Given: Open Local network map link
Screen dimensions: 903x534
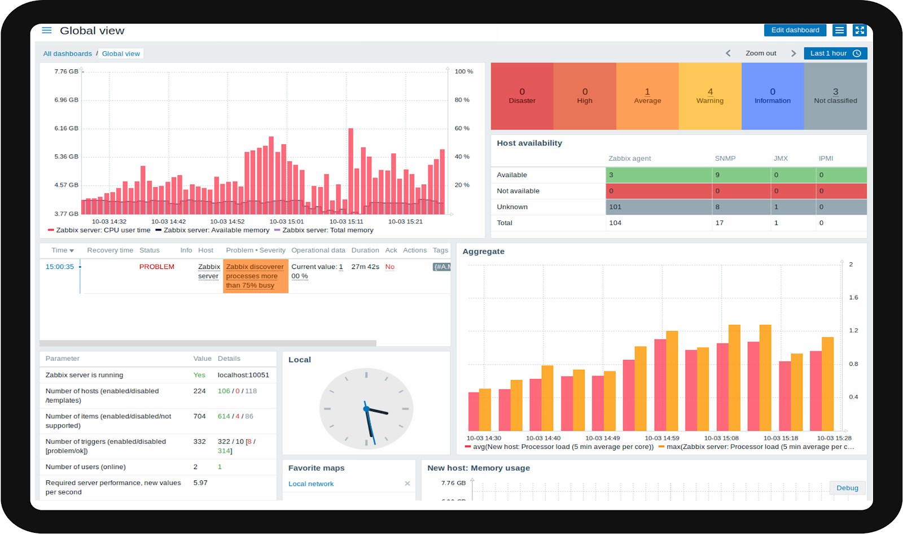Looking at the screenshot, I should 311,484.
